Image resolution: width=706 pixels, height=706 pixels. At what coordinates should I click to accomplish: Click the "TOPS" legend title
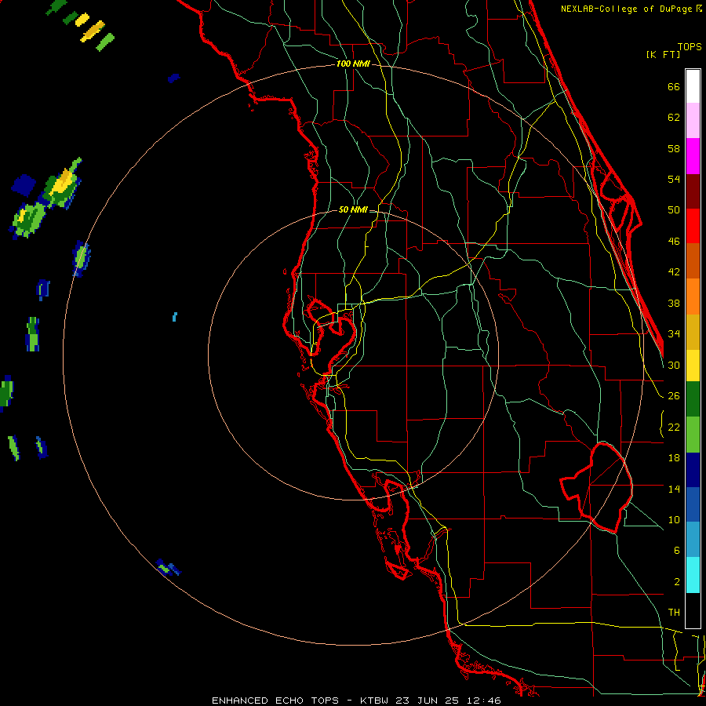tap(690, 47)
